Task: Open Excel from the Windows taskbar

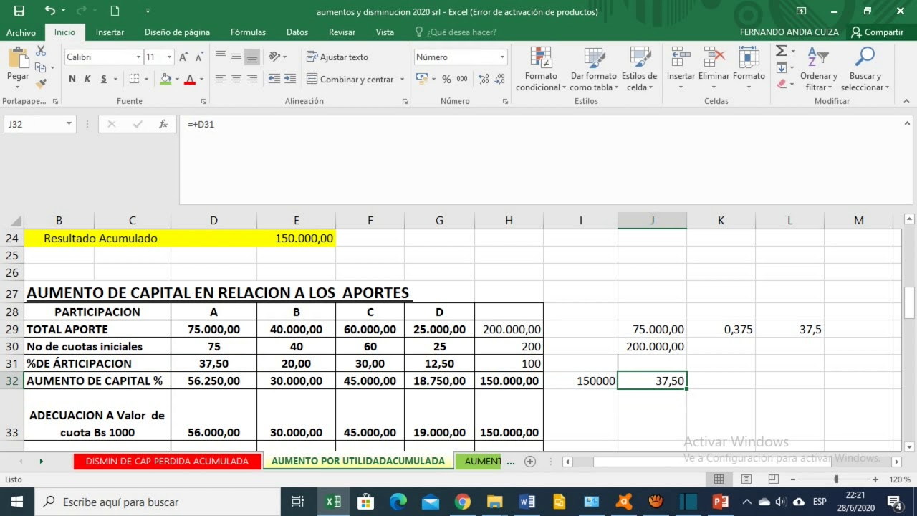Action: [x=333, y=502]
